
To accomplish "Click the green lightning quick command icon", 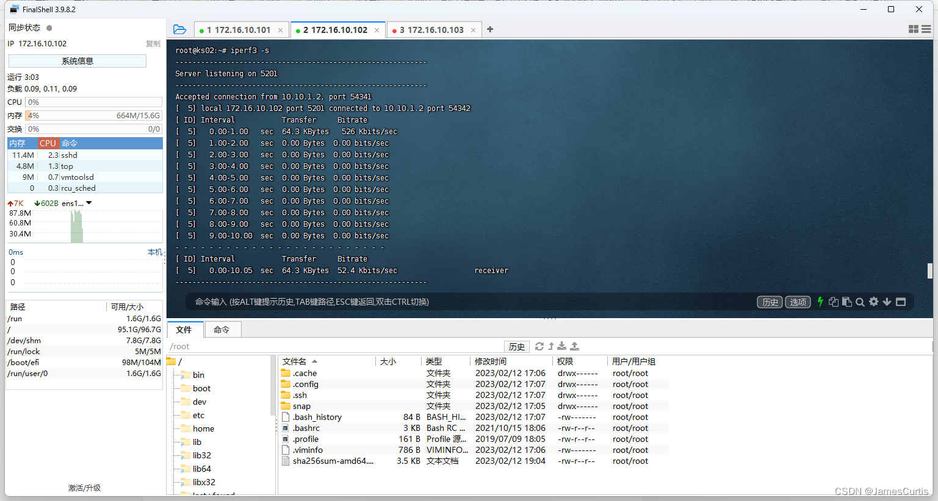I will (x=820, y=302).
